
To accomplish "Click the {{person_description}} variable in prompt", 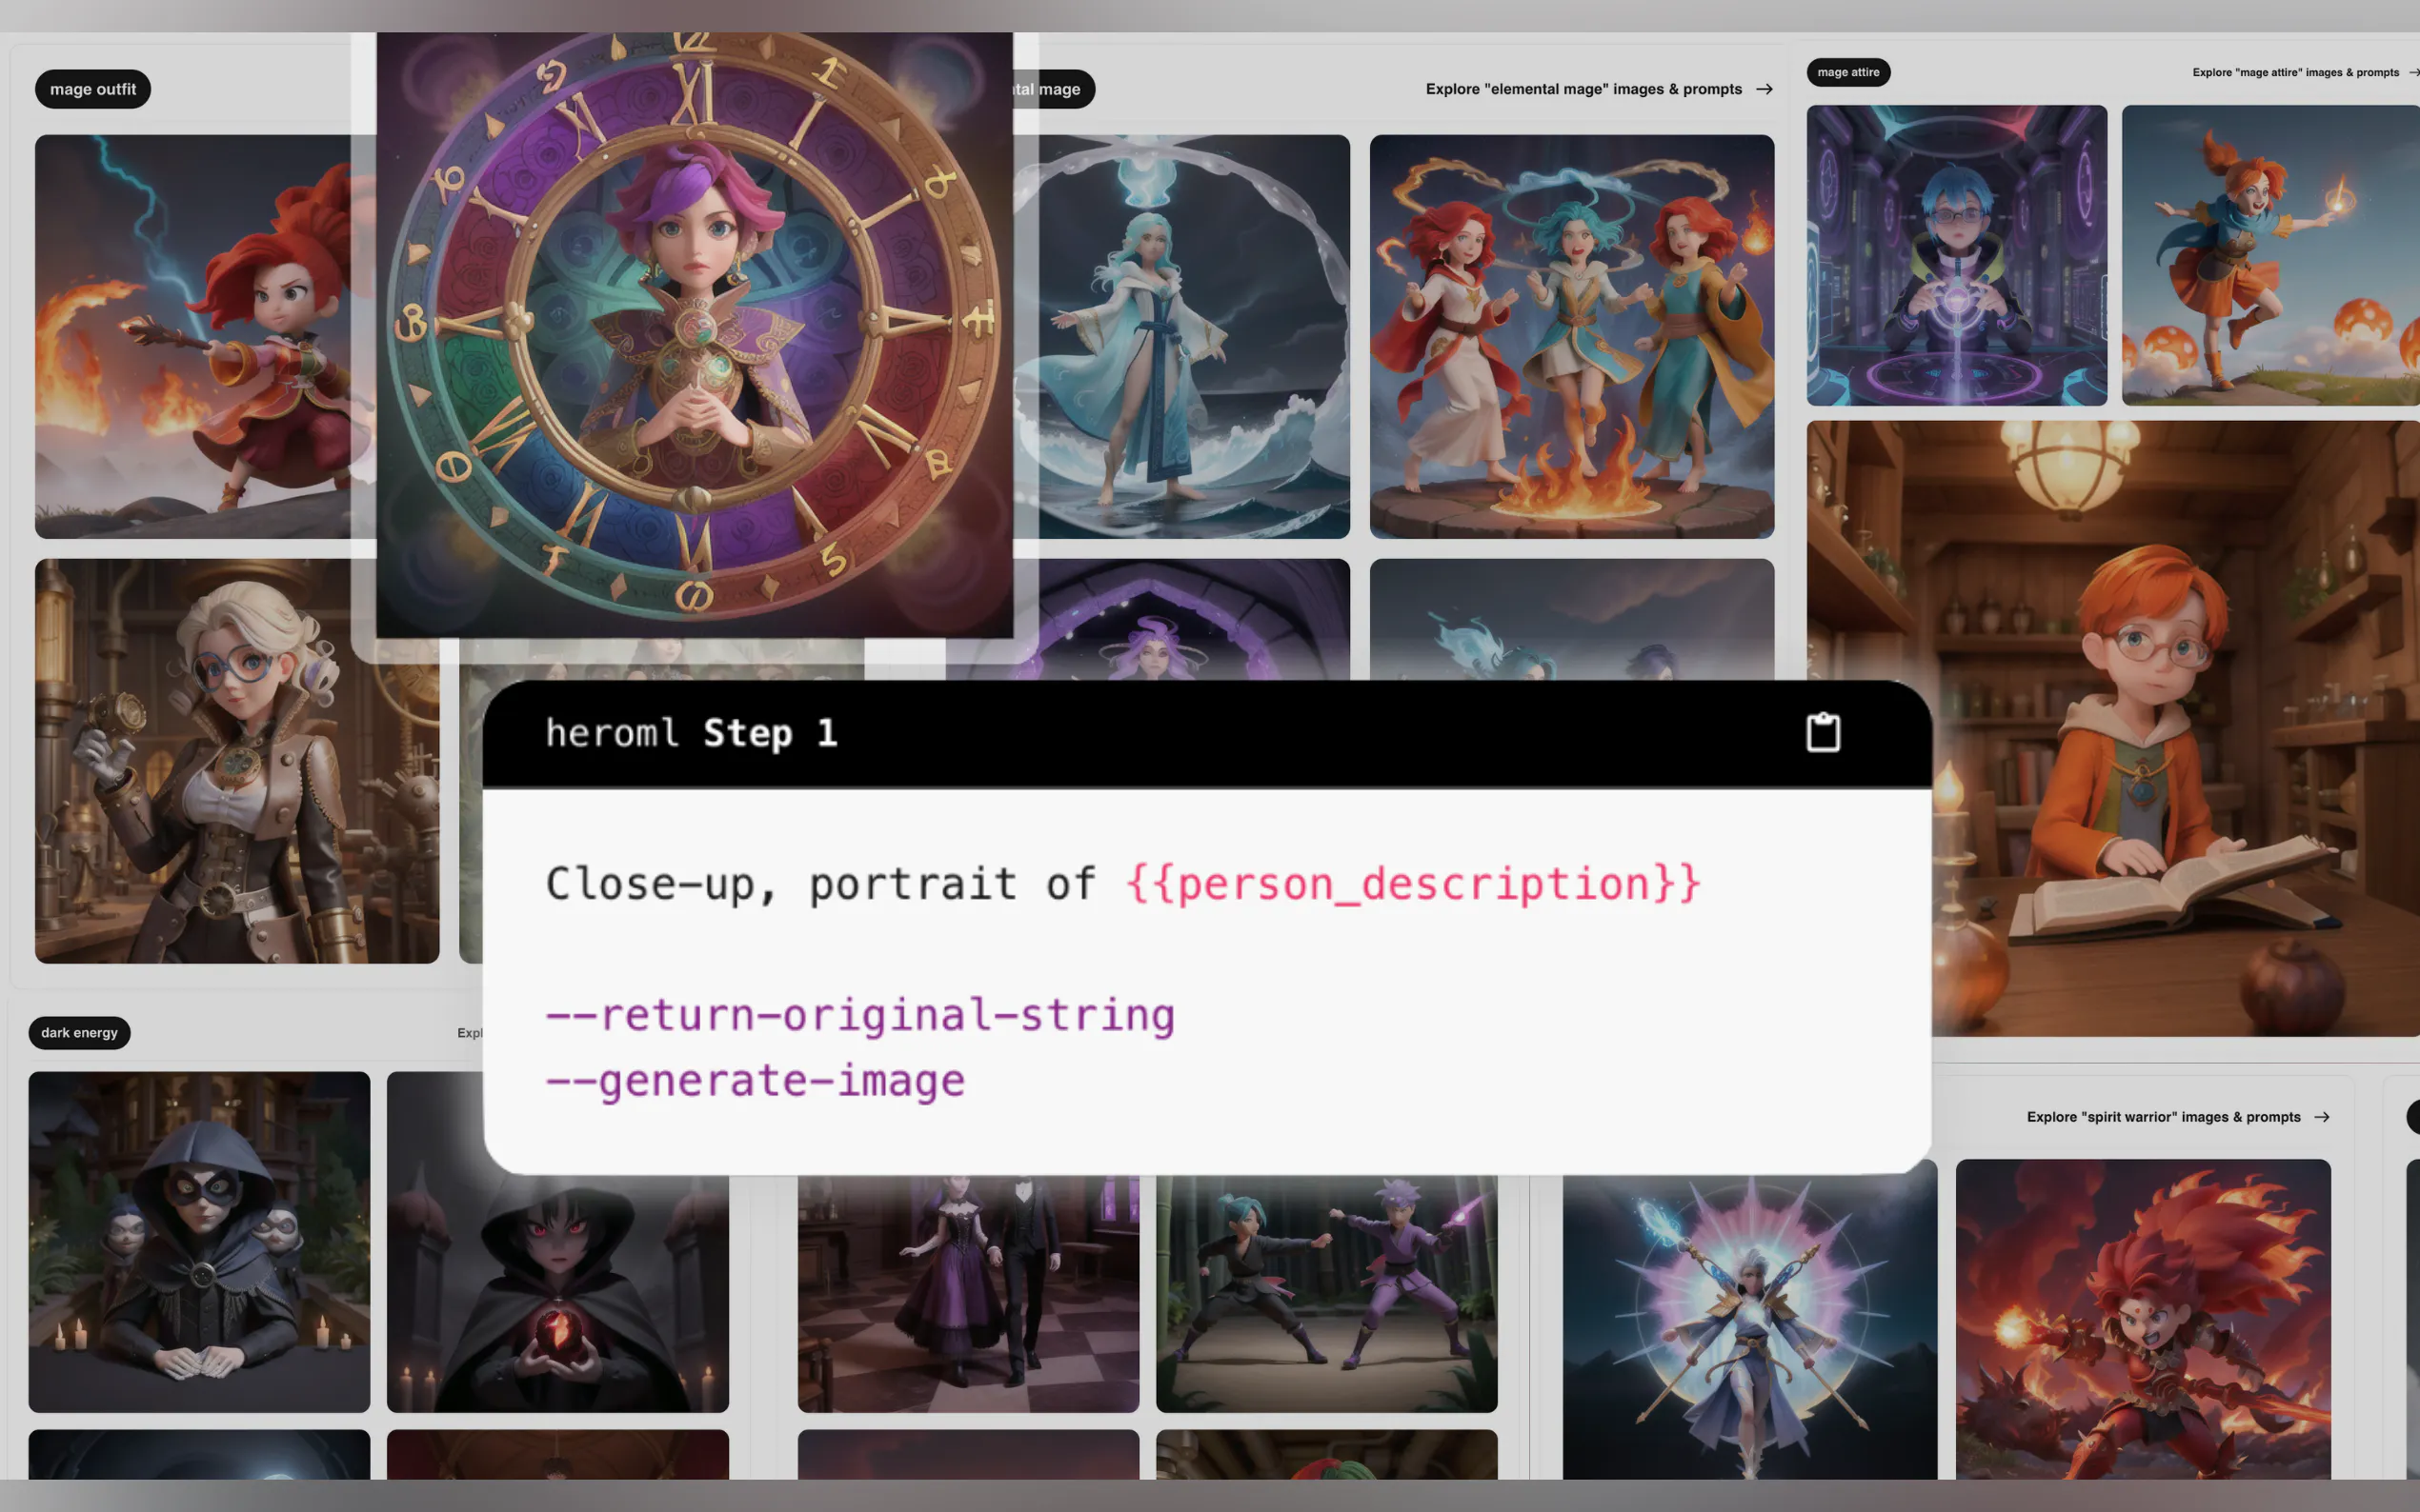I will click(1412, 884).
